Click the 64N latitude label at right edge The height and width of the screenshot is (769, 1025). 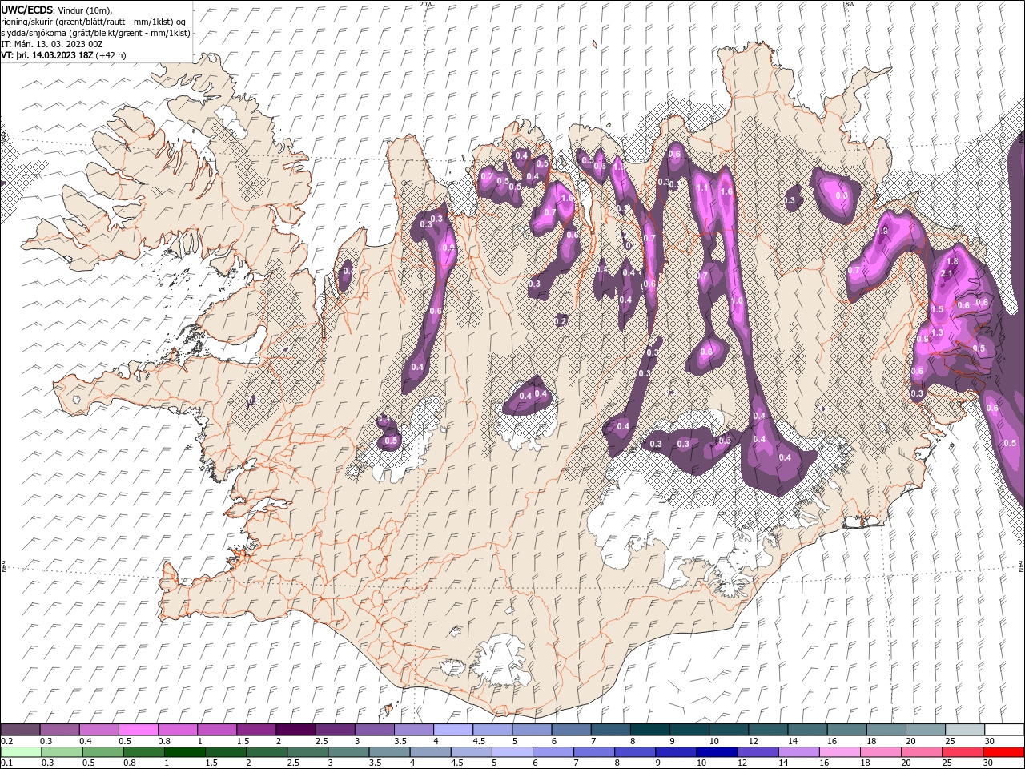1021,566
